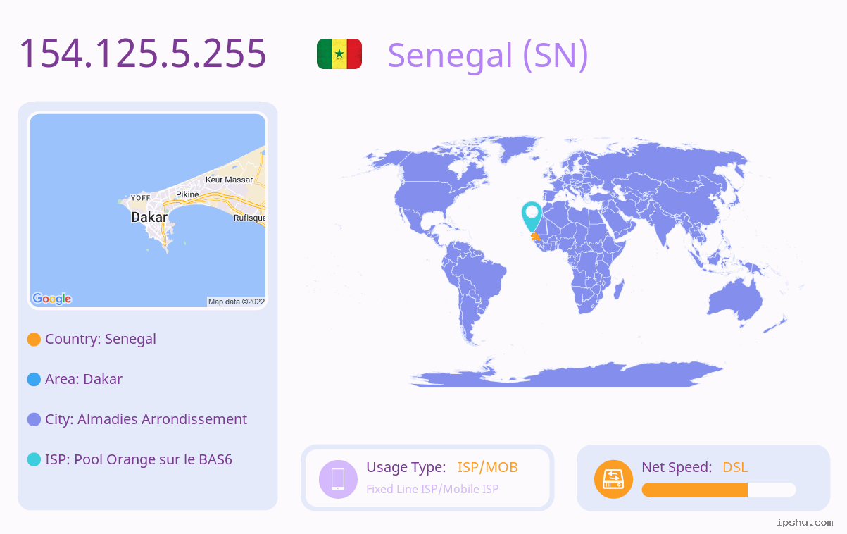
Task: Click the IP address 154.125.5.255 heading
Action: pos(143,53)
